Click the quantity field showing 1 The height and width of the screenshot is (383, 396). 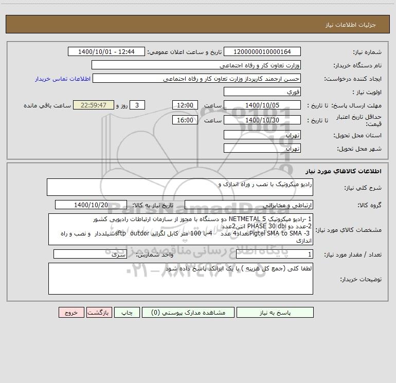click(x=275, y=254)
